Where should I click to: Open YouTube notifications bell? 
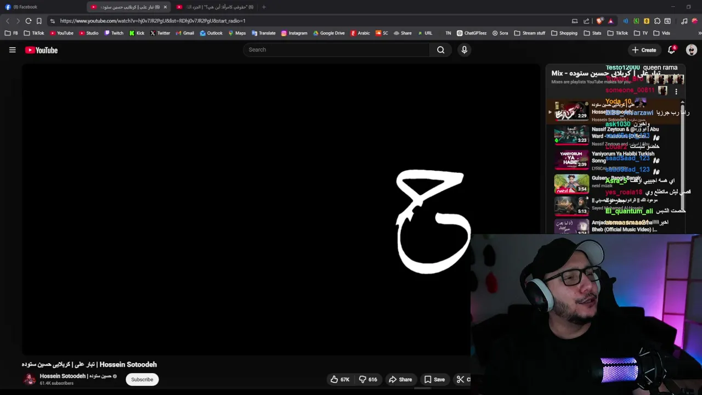pyautogui.click(x=671, y=50)
